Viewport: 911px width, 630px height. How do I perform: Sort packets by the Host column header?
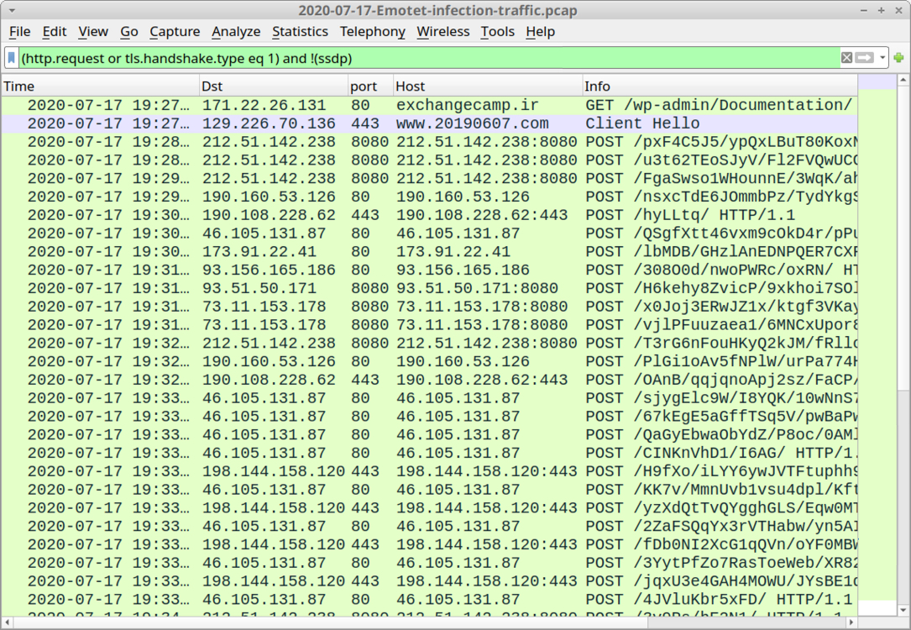488,86
